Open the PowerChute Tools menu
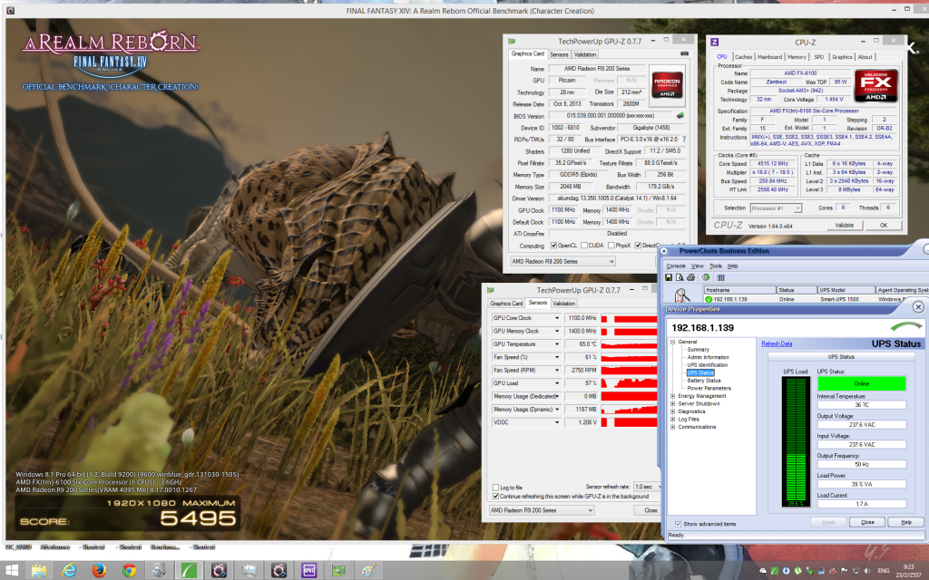This screenshot has height=580, width=929. (716, 266)
